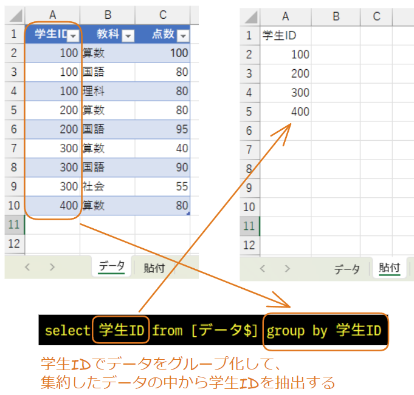Click cell with score 40
The height and width of the screenshot is (395, 414).
point(163,149)
